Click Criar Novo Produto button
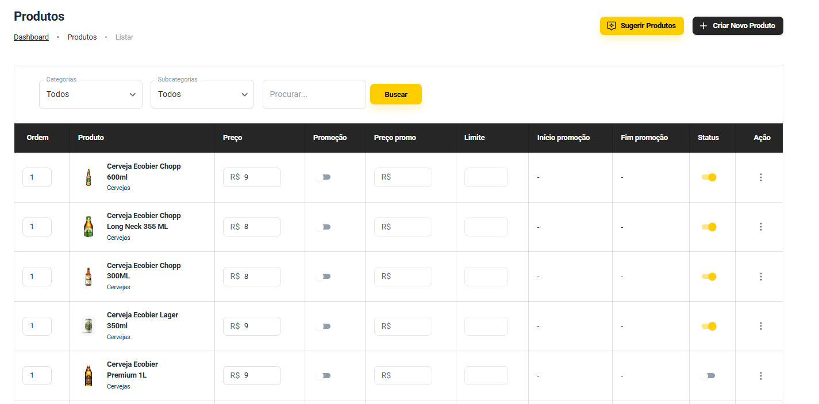The image size is (819, 404). (x=738, y=26)
